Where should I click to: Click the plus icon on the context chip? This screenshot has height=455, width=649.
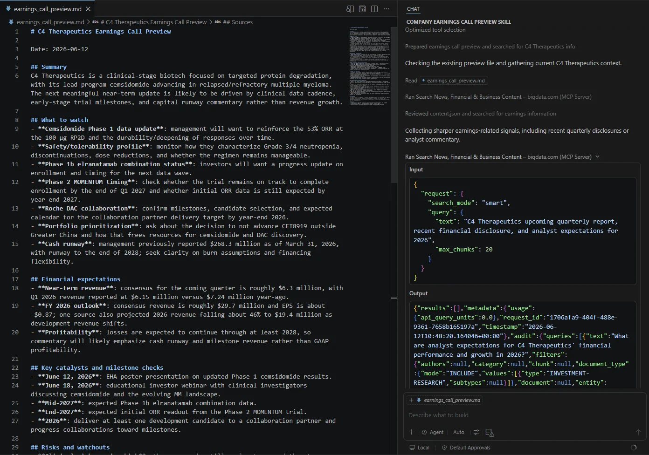click(411, 400)
